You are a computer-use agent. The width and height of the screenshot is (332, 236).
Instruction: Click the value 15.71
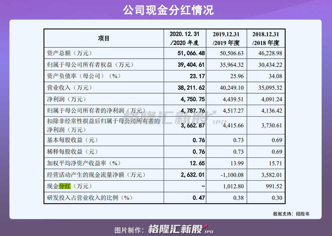276,163
